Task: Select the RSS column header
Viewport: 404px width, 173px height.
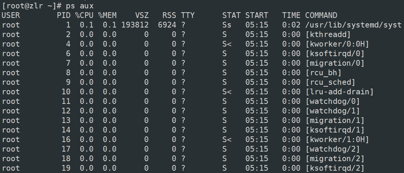Action: point(169,15)
